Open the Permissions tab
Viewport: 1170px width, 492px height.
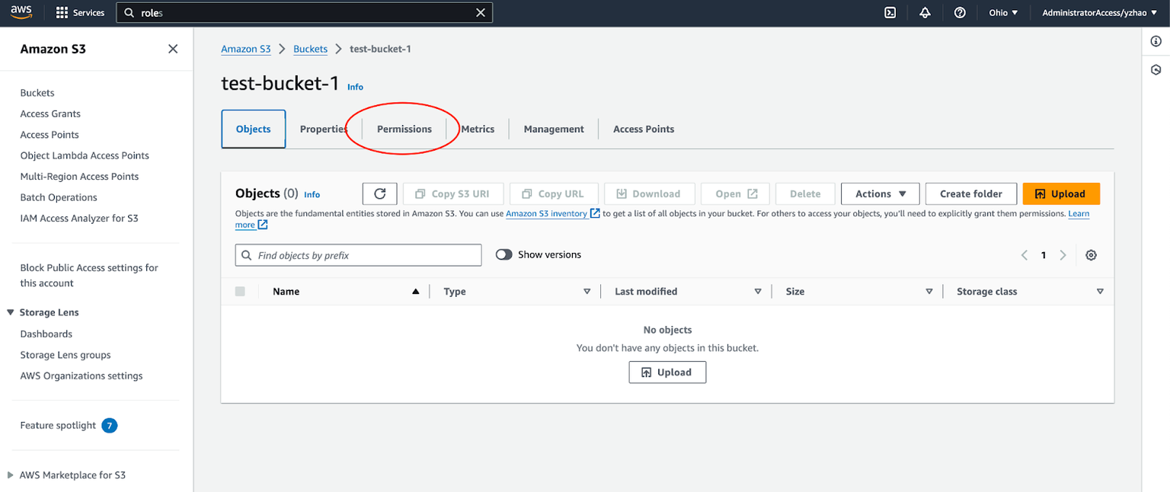(x=404, y=129)
